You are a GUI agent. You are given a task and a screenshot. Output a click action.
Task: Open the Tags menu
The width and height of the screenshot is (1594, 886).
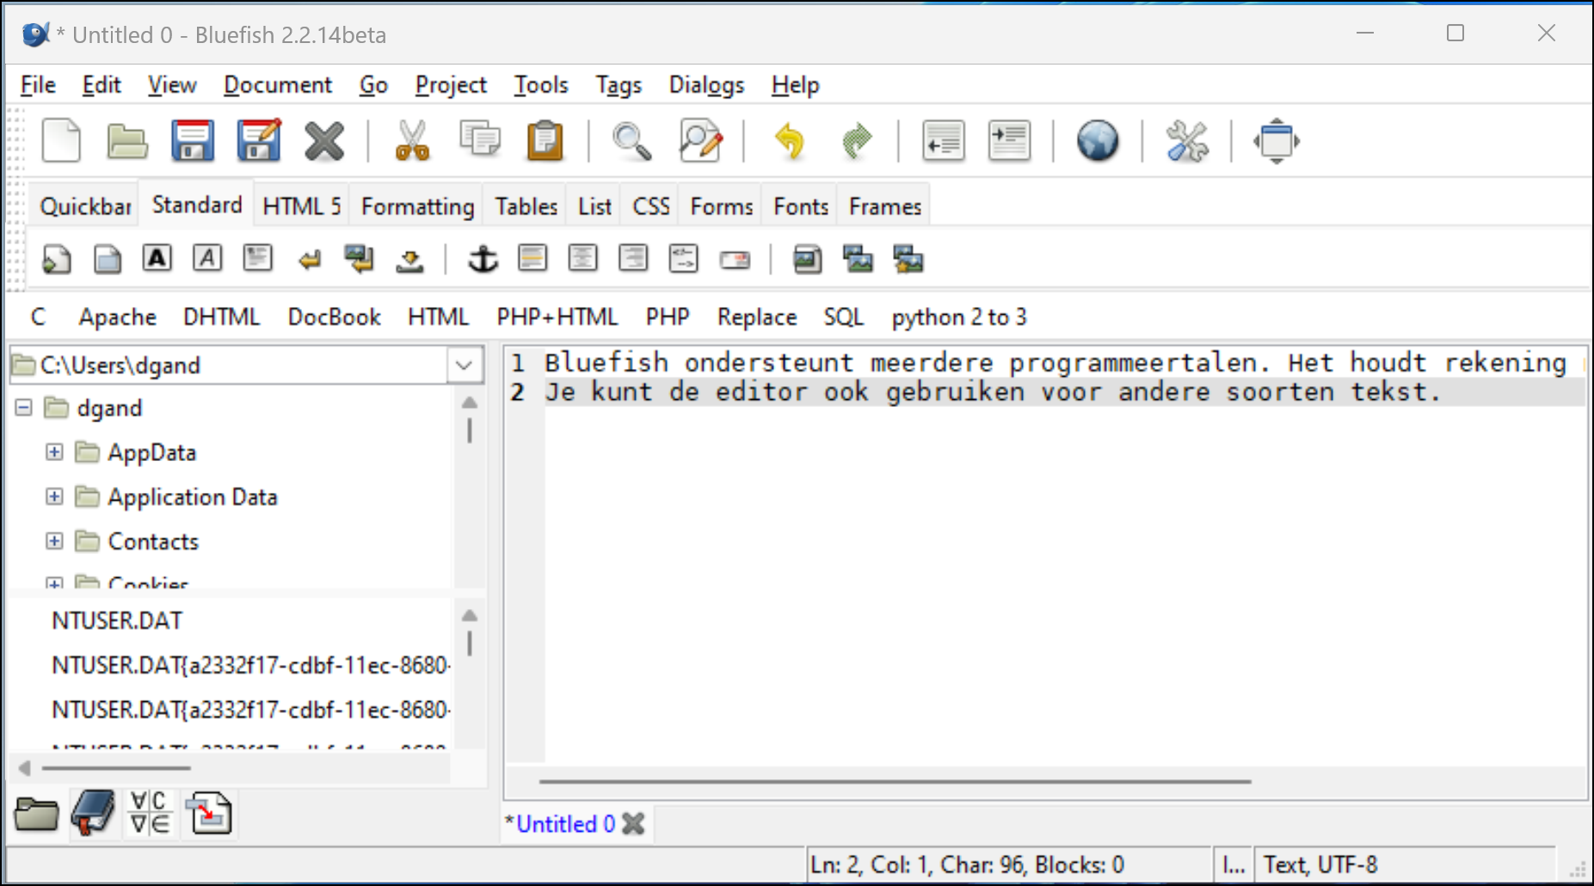pos(619,85)
